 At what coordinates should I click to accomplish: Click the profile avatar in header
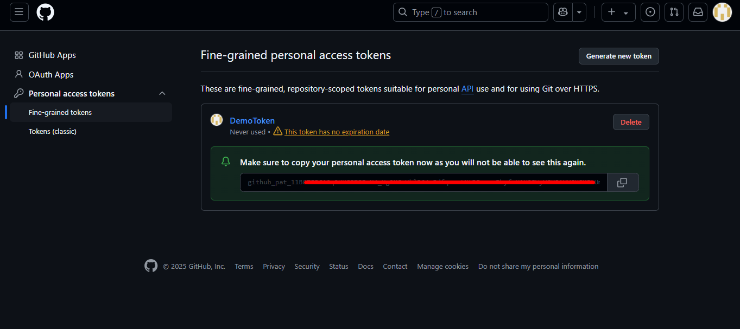(722, 12)
